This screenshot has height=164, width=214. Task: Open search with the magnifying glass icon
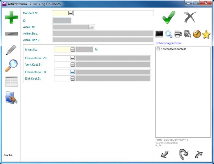click(x=11, y=66)
